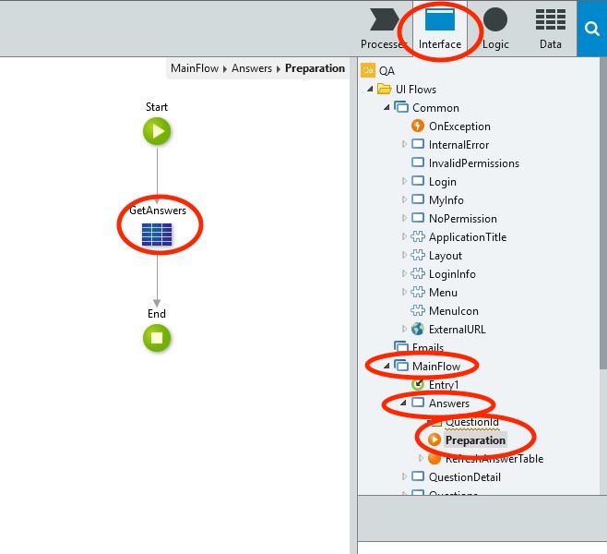Click the Login screen icon

(x=418, y=181)
